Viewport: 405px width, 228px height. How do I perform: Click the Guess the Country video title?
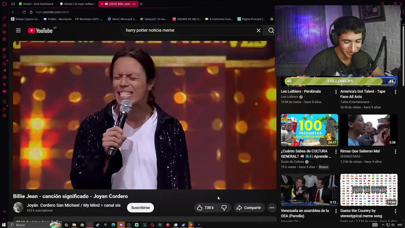pos(361,213)
